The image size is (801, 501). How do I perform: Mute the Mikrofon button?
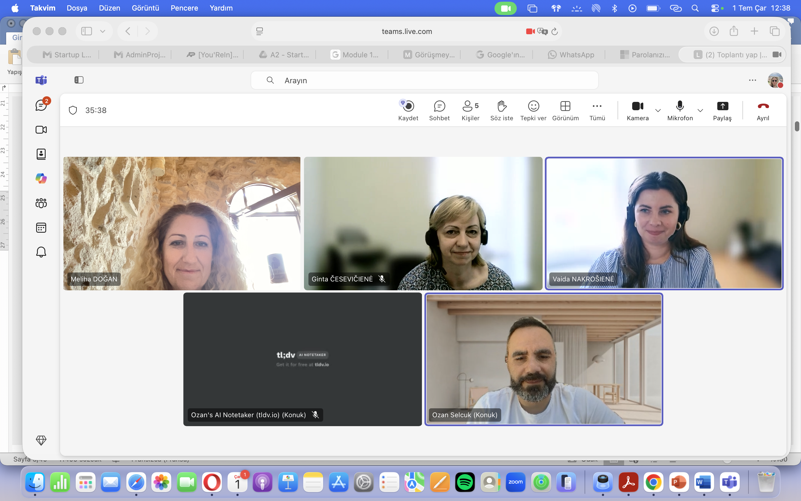coord(680,110)
